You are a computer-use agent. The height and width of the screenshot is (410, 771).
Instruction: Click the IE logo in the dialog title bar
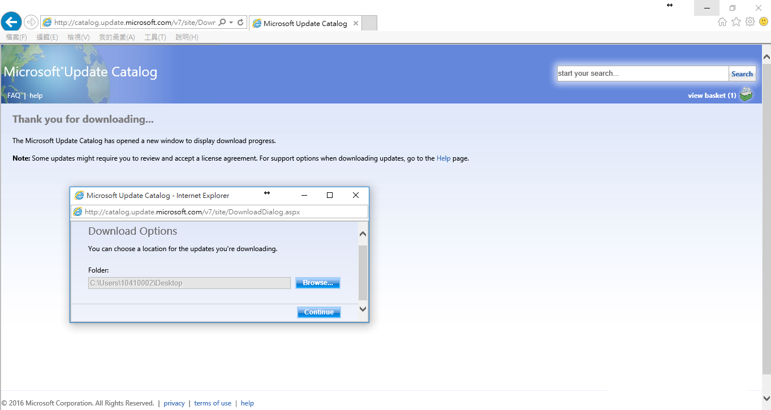coord(79,195)
